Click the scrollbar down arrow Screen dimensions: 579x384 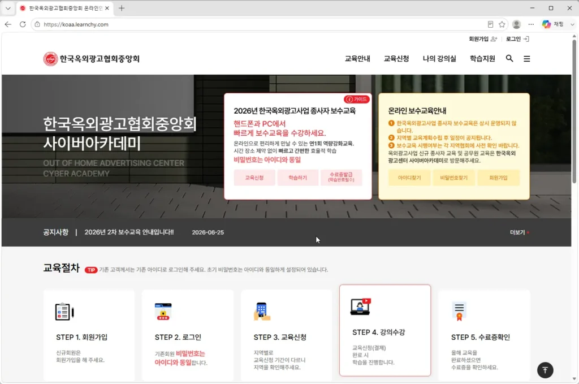point(574,378)
